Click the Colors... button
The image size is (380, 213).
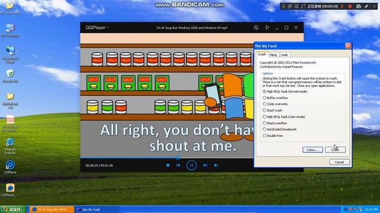(x=312, y=150)
